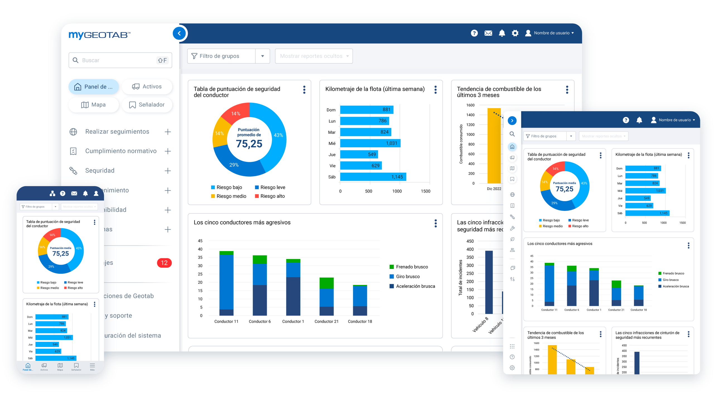
Task: Select the Mapa tab in the desktop sidebar
Action: click(93, 105)
